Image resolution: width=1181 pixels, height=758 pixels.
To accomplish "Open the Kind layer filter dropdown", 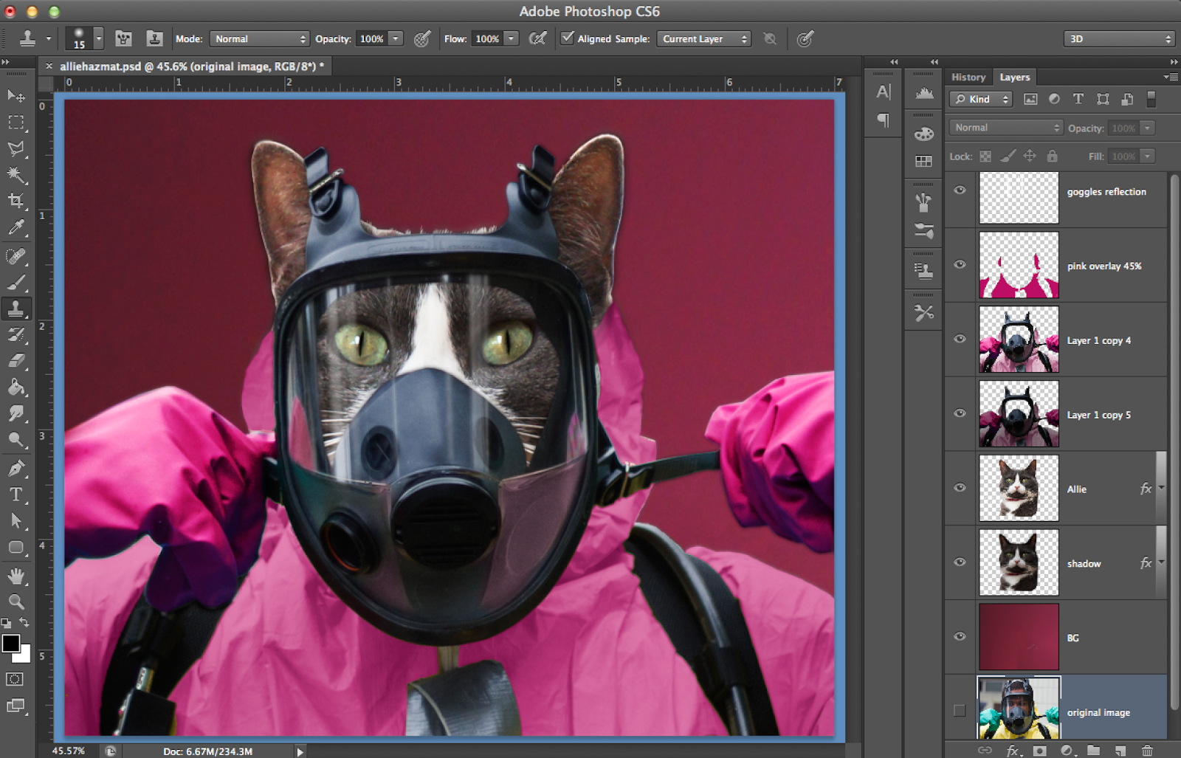I will click(x=979, y=98).
